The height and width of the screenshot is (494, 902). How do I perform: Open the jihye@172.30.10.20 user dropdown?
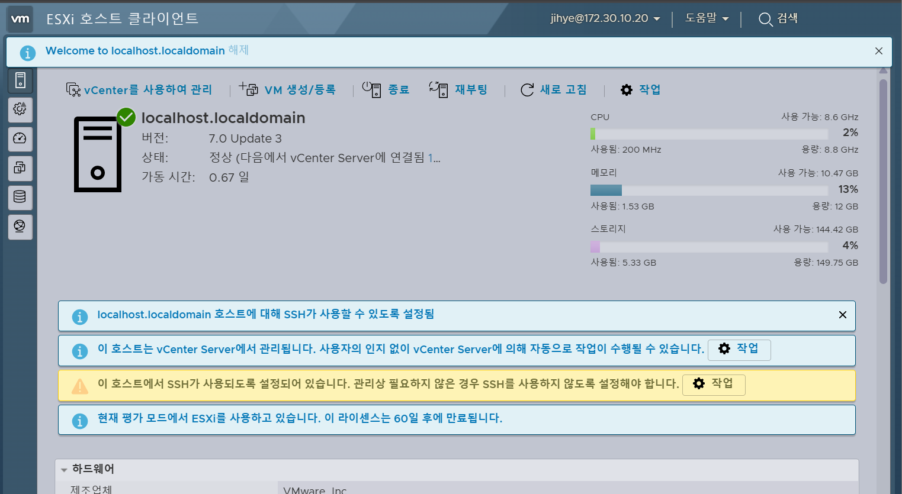click(605, 18)
